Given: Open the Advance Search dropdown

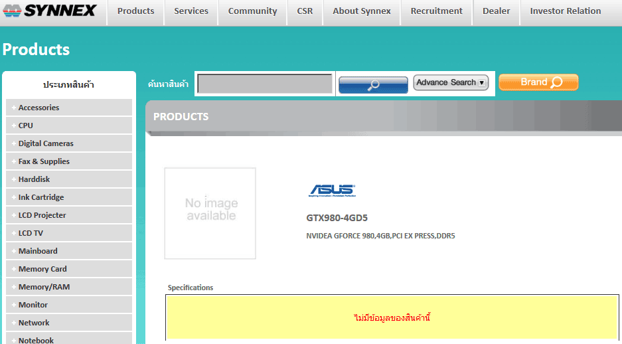Looking at the screenshot, I should tap(451, 82).
